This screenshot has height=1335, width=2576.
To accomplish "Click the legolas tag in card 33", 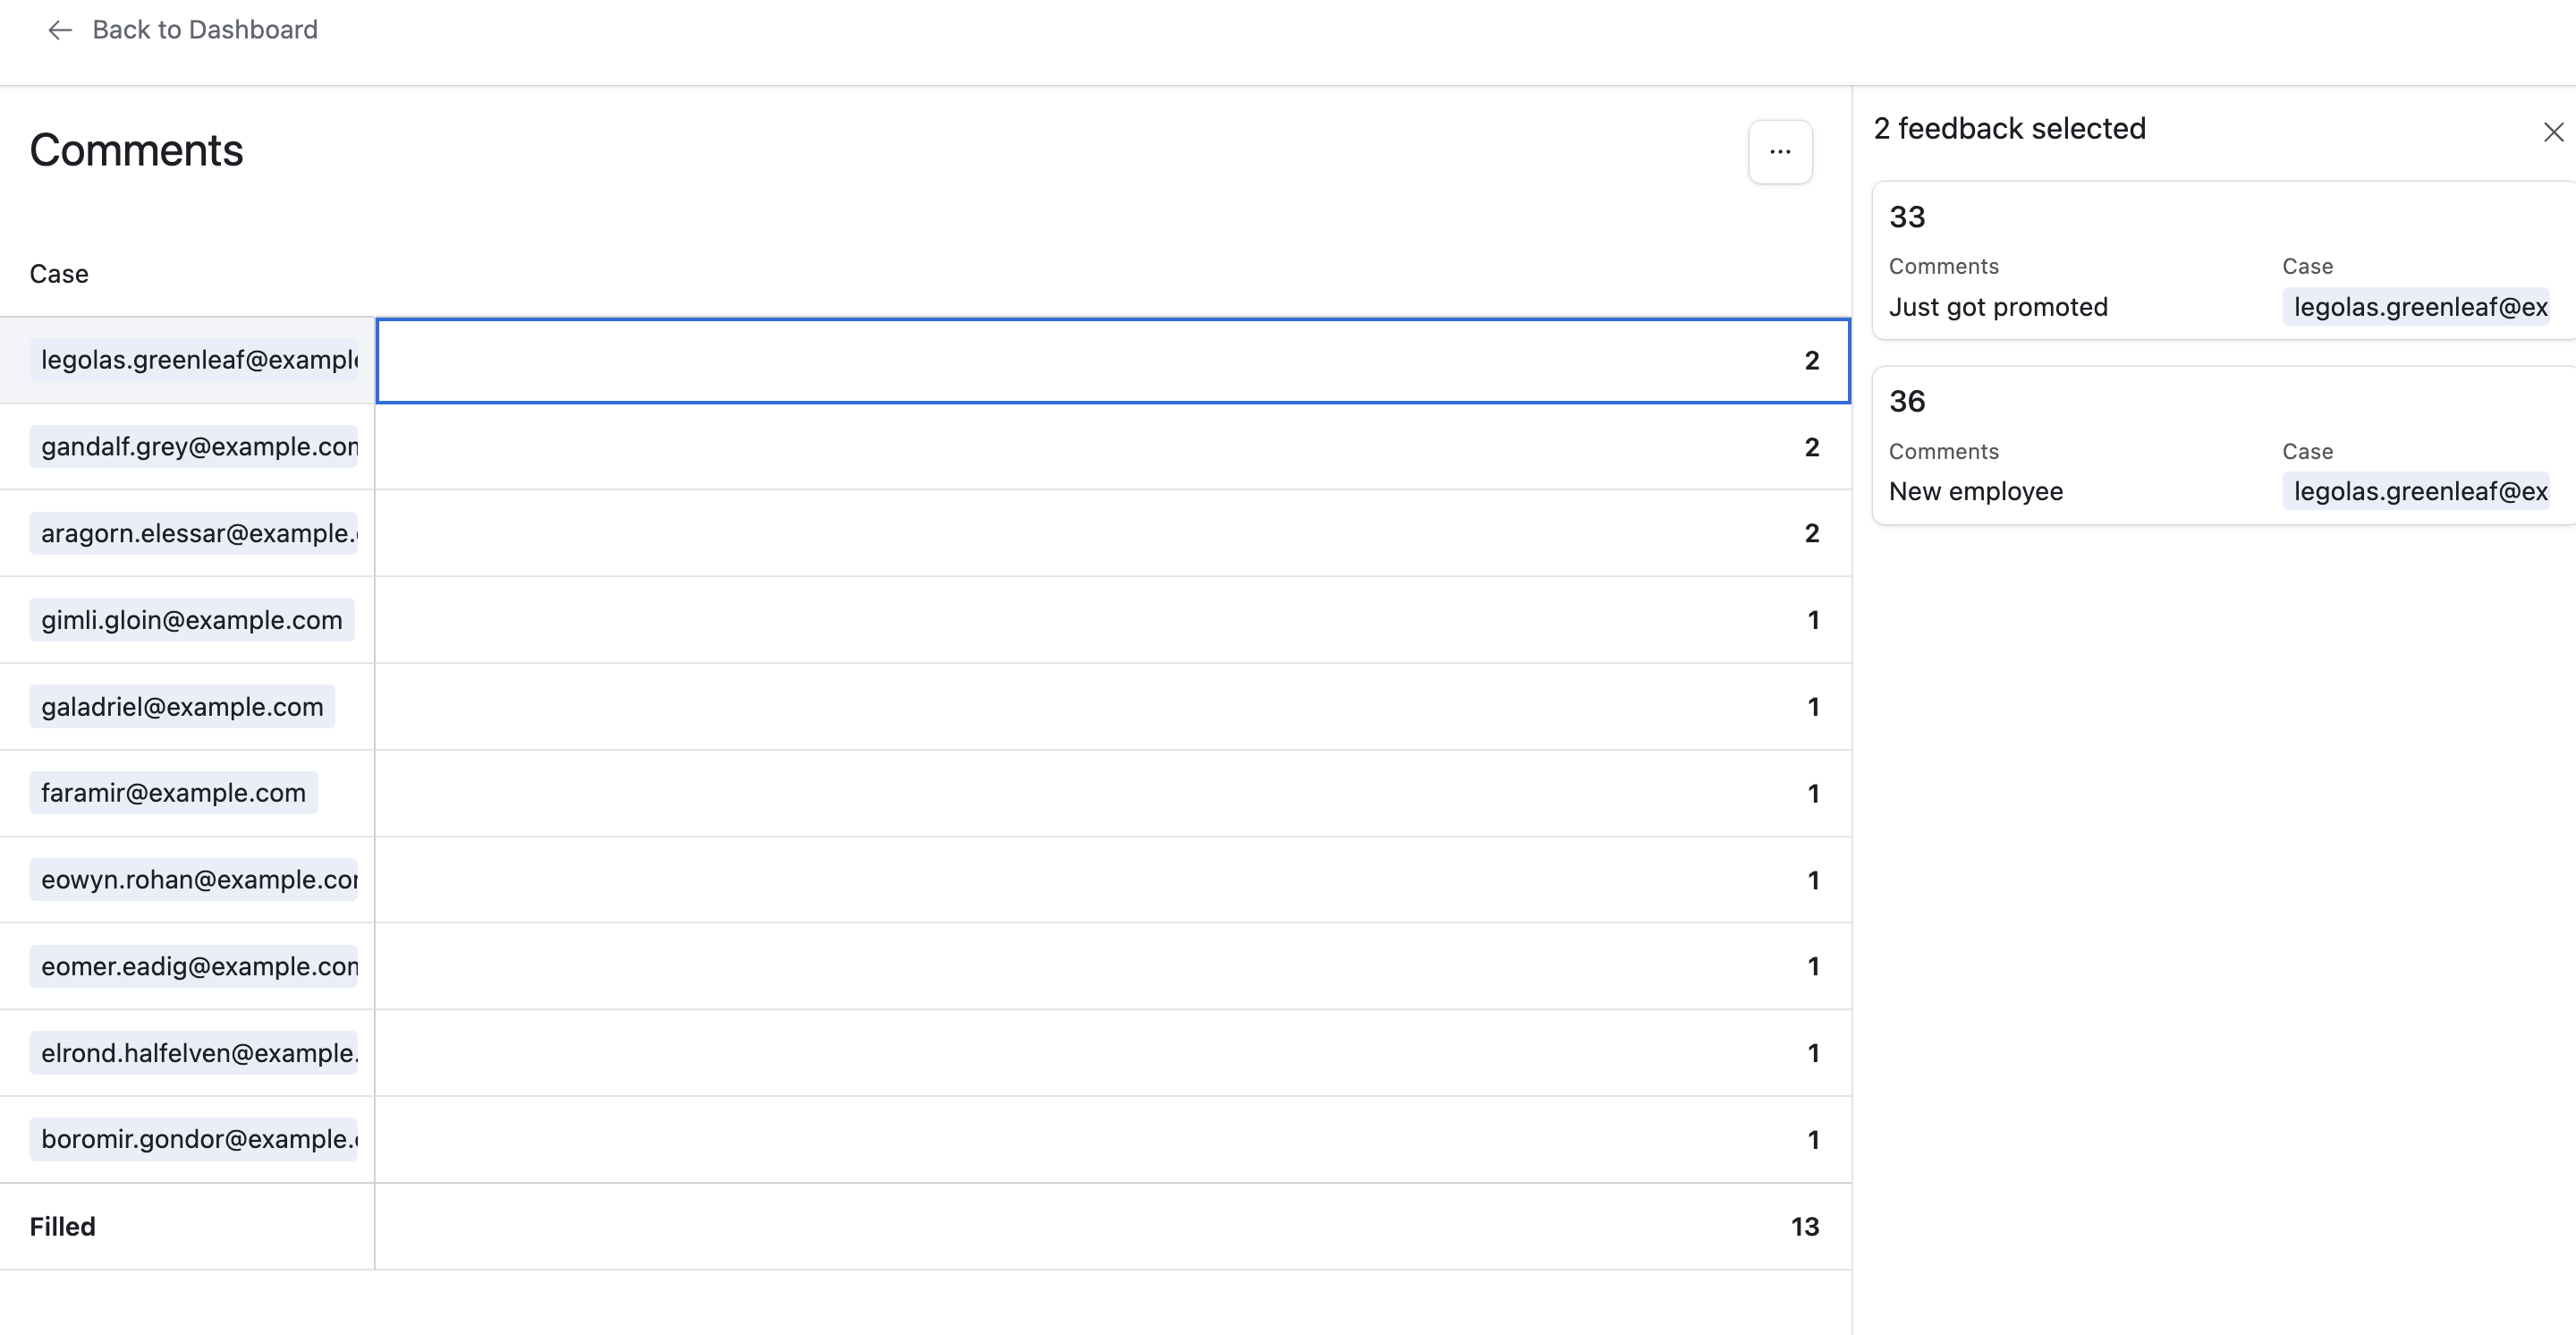I will click(x=2418, y=307).
